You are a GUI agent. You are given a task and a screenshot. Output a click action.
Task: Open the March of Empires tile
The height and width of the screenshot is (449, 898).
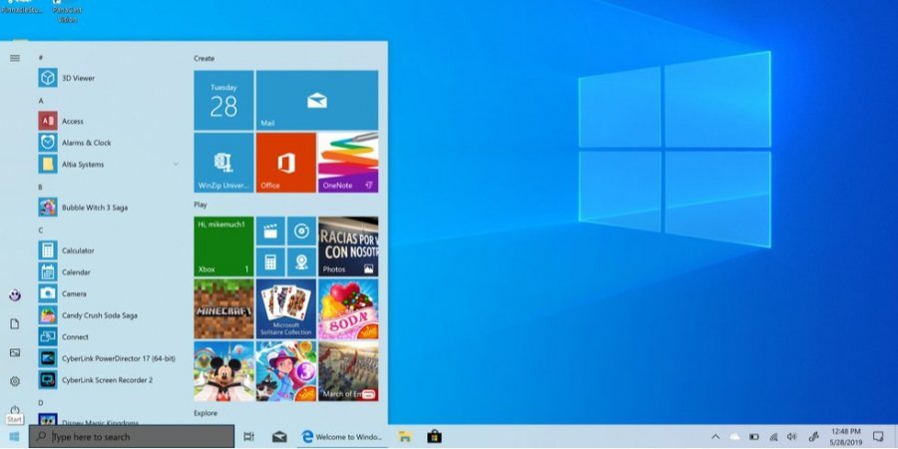point(348,371)
